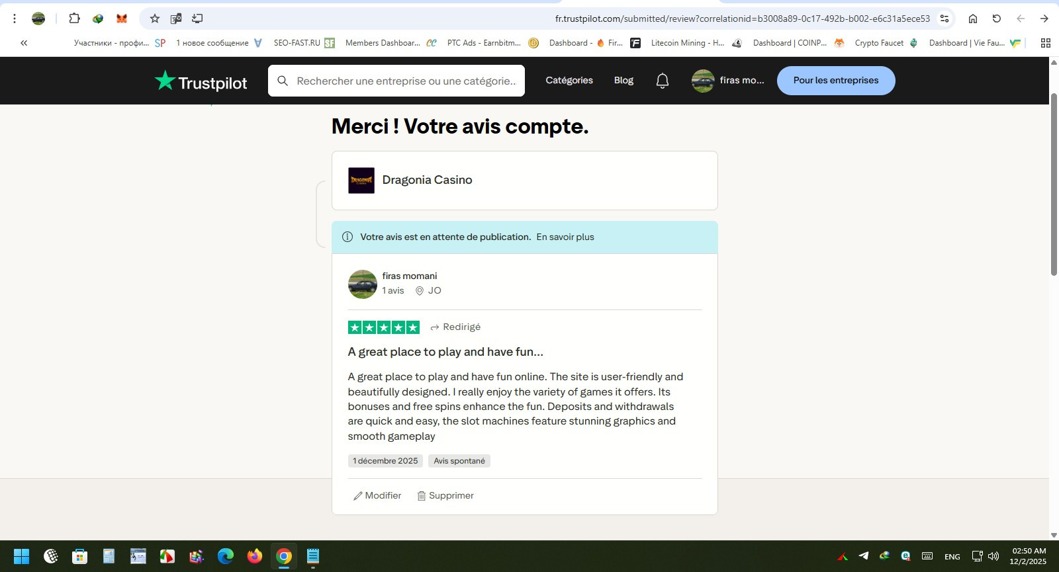Click info icon in pending notice

pyautogui.click(x=347, y=237)
